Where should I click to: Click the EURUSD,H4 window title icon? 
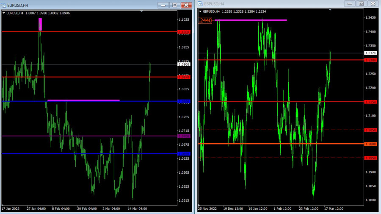coord(4,5)
